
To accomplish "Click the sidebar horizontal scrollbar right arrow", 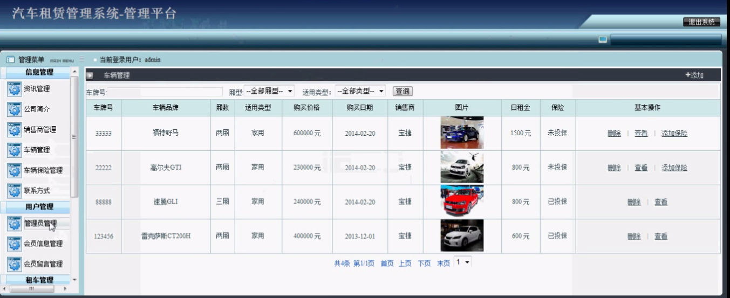I will (x=65, y=289).
